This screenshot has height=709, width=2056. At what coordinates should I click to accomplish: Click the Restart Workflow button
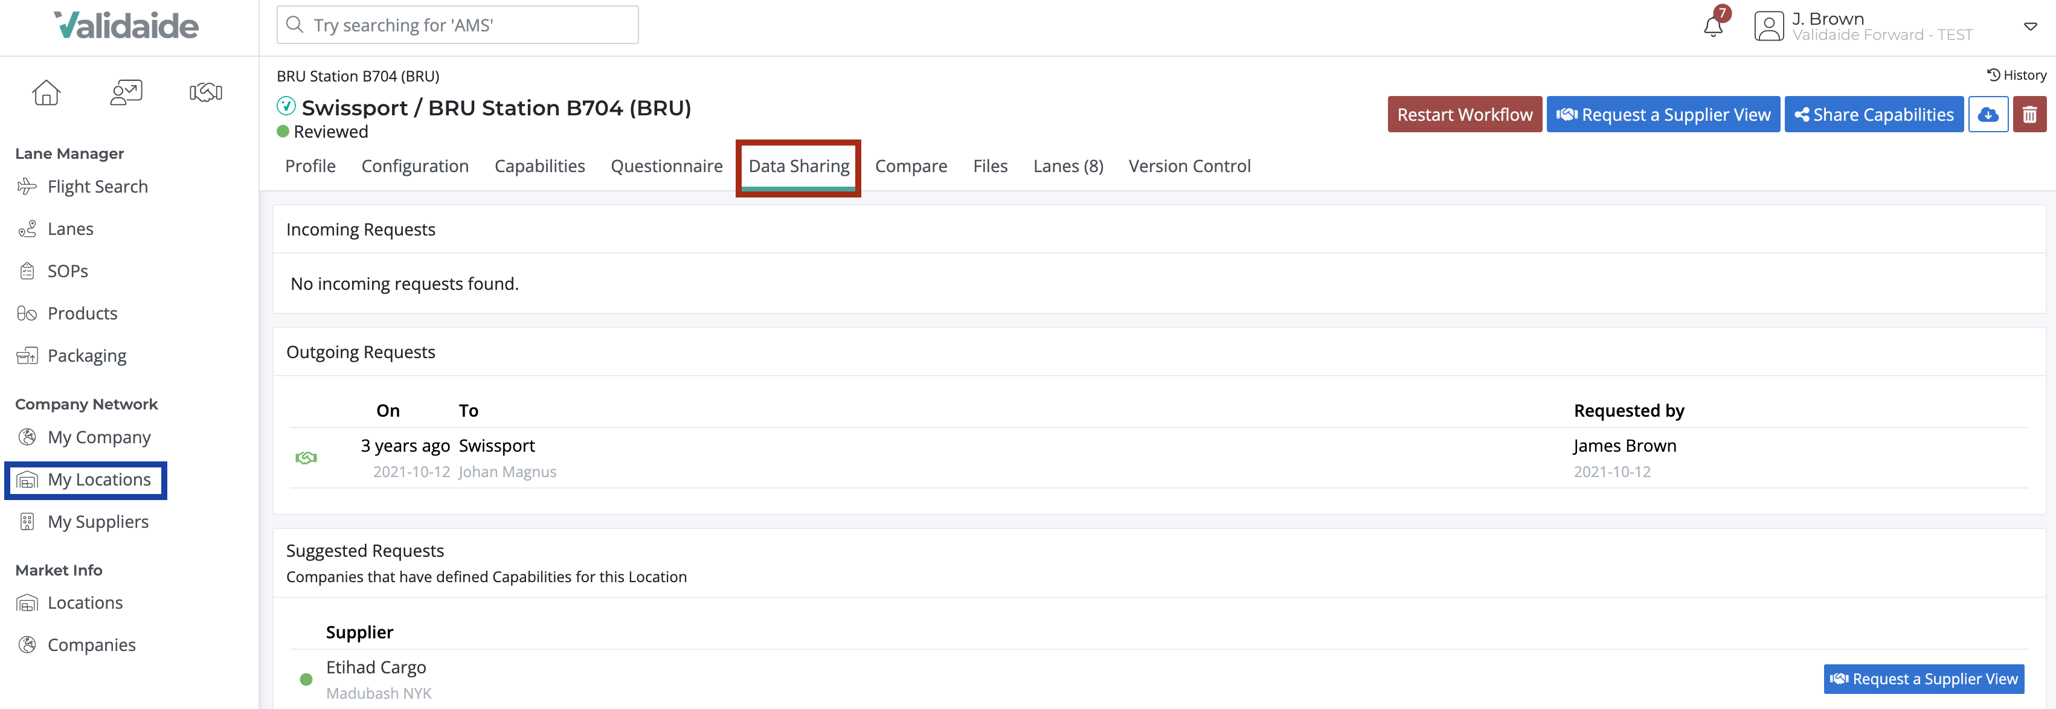(x=1465, y=115)
